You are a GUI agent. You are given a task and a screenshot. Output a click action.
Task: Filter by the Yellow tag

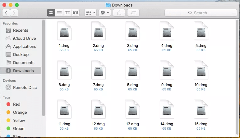click(21, 120)
